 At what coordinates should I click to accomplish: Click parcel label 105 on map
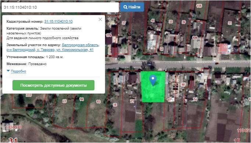(x=199, y=6)
